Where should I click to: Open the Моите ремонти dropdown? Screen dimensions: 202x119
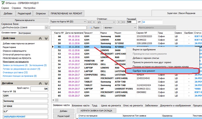pos(157,28)
